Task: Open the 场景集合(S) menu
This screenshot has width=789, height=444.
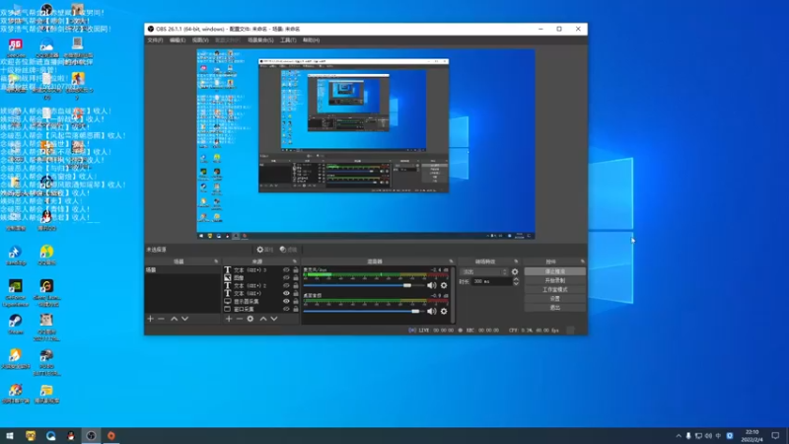Action: [260, 40]
